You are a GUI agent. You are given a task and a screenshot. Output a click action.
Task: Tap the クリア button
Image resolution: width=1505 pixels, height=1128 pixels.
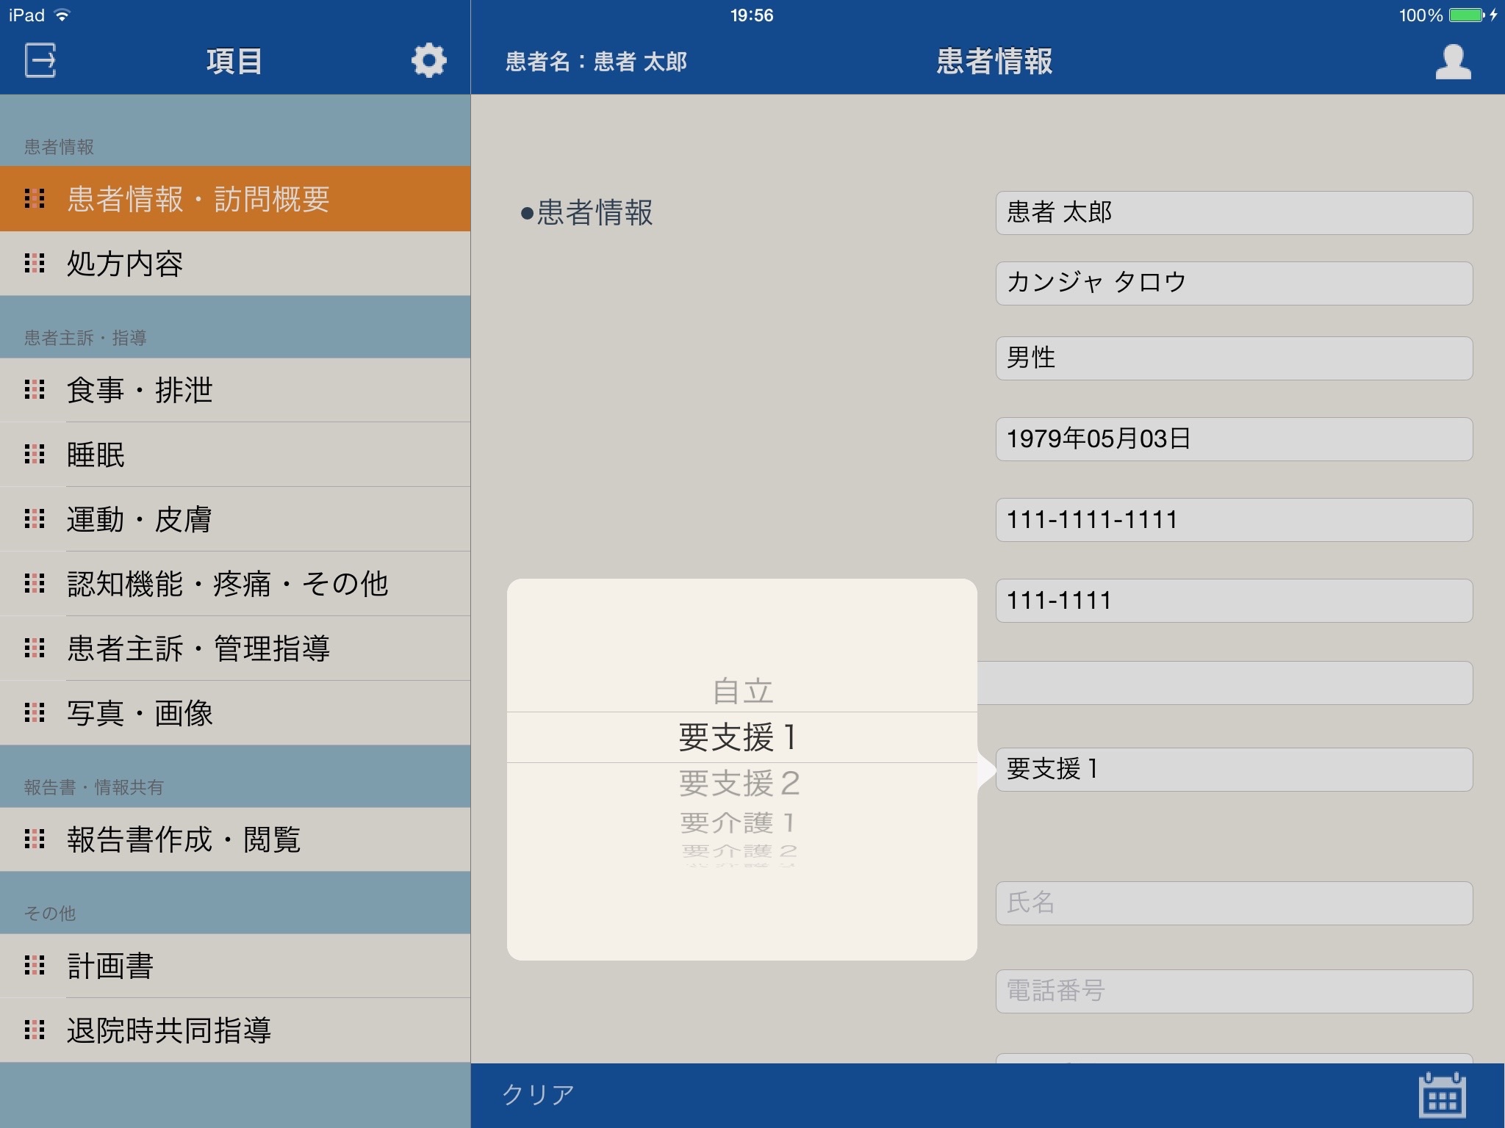point(538,1095)
